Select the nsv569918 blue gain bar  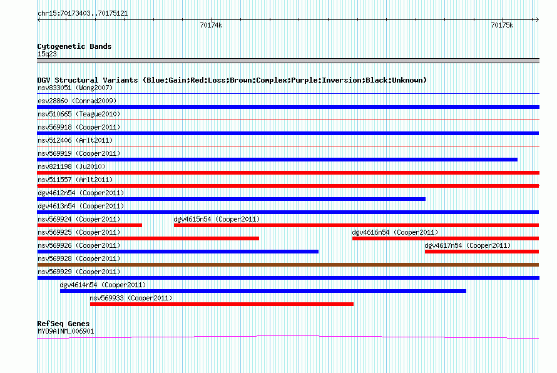coord(288,133)
